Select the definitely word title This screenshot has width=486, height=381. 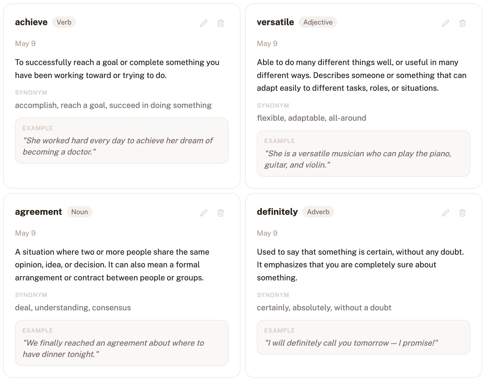coord(277,212)
